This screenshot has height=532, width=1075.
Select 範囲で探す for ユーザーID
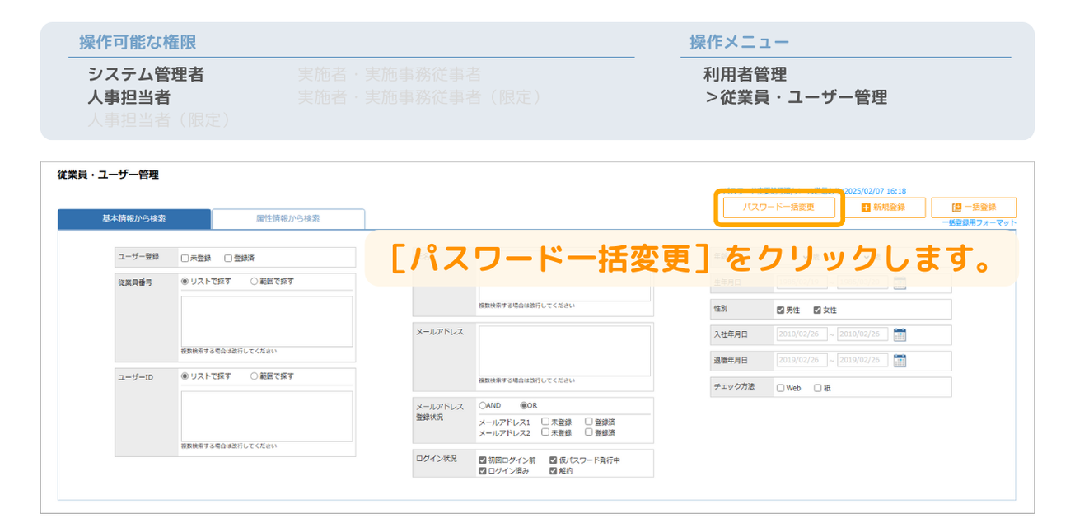click(x=255, y=376)
